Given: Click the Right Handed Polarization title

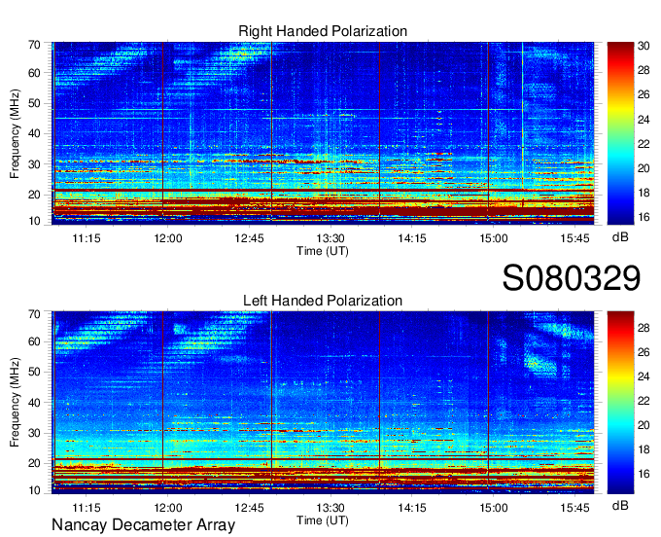Looking at the screenshot, I should [x=323, y=31].
